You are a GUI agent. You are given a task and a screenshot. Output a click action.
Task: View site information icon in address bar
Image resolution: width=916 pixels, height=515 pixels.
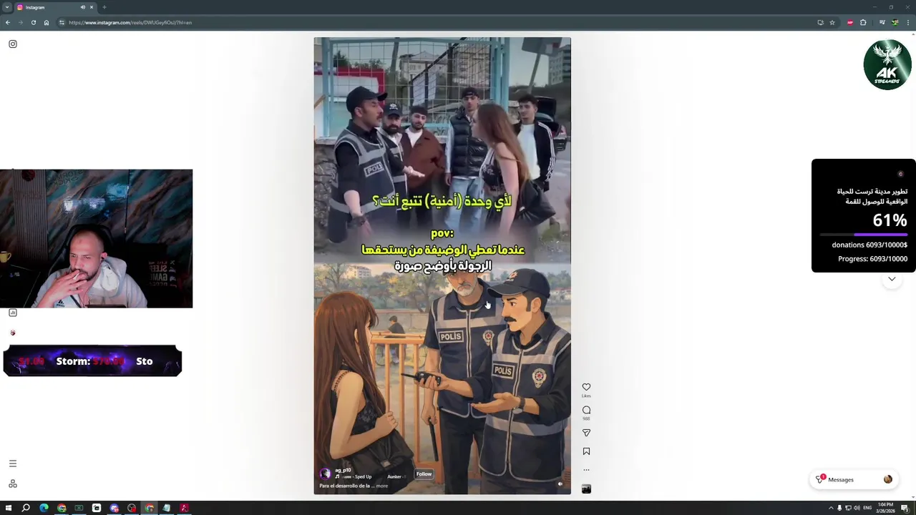tap(62, 22)
